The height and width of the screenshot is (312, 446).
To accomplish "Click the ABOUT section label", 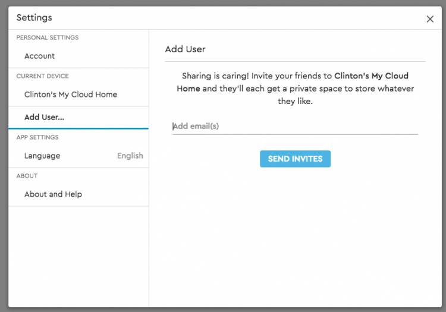I will point(27,176).
